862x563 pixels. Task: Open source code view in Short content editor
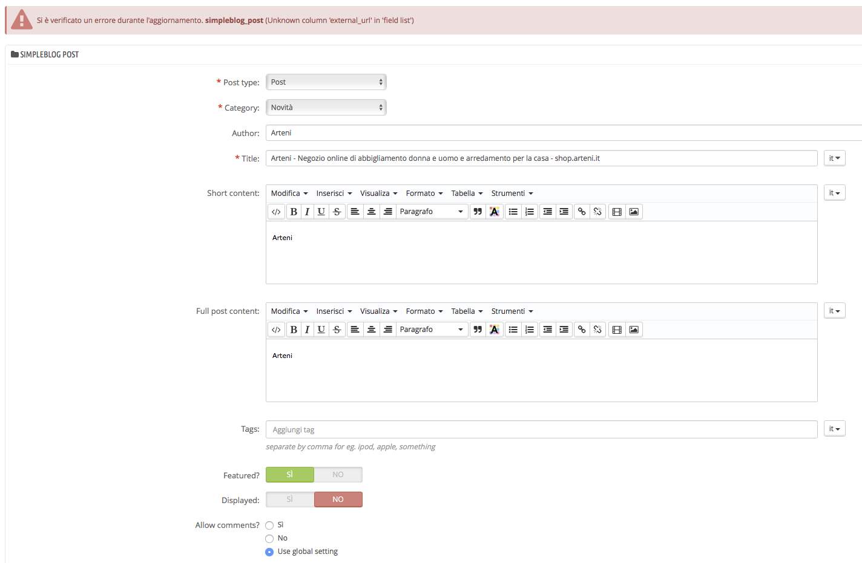pyautogui.click(x=276, y=212)
